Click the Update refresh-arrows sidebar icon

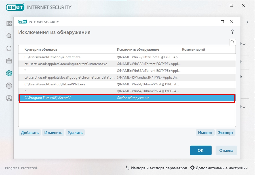(x=9, y=48)
